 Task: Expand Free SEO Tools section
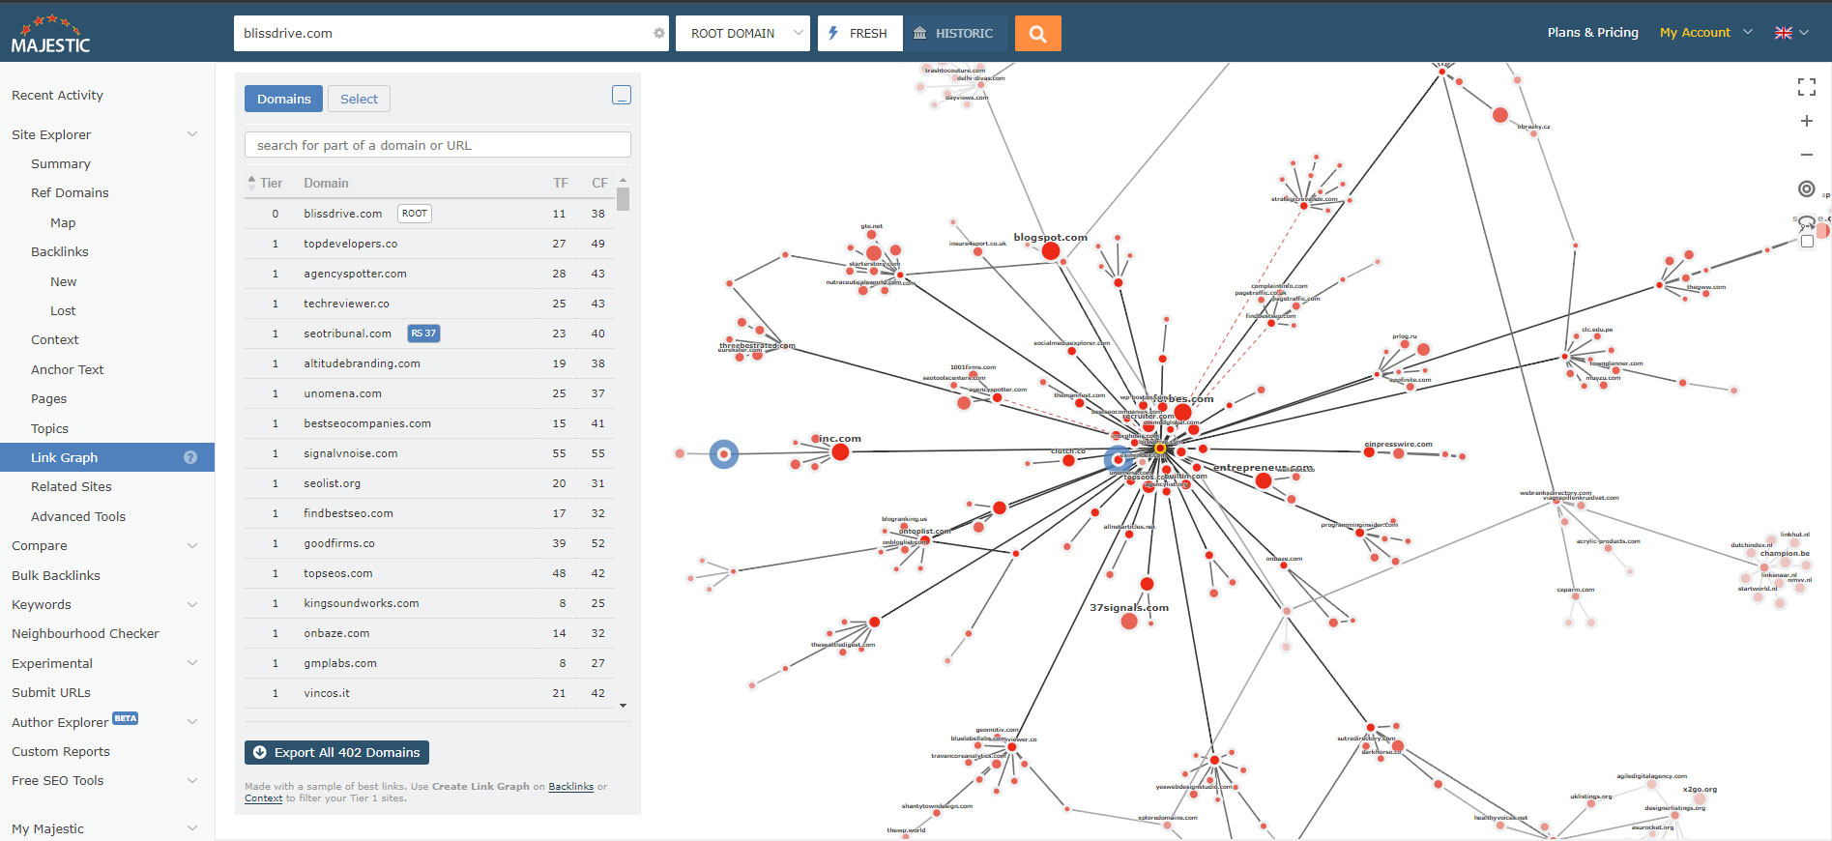tap(191, 780)
